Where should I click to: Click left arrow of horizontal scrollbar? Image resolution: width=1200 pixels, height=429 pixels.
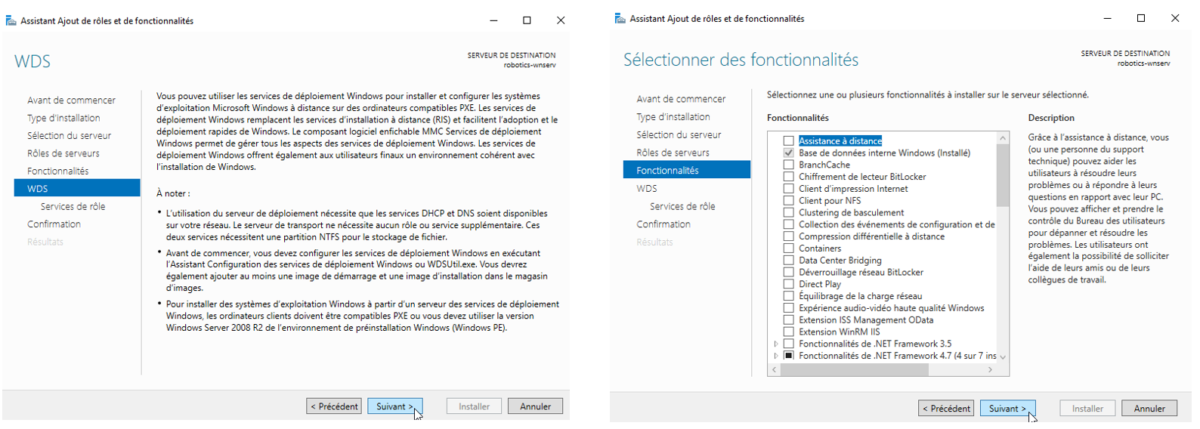point(774,370)
